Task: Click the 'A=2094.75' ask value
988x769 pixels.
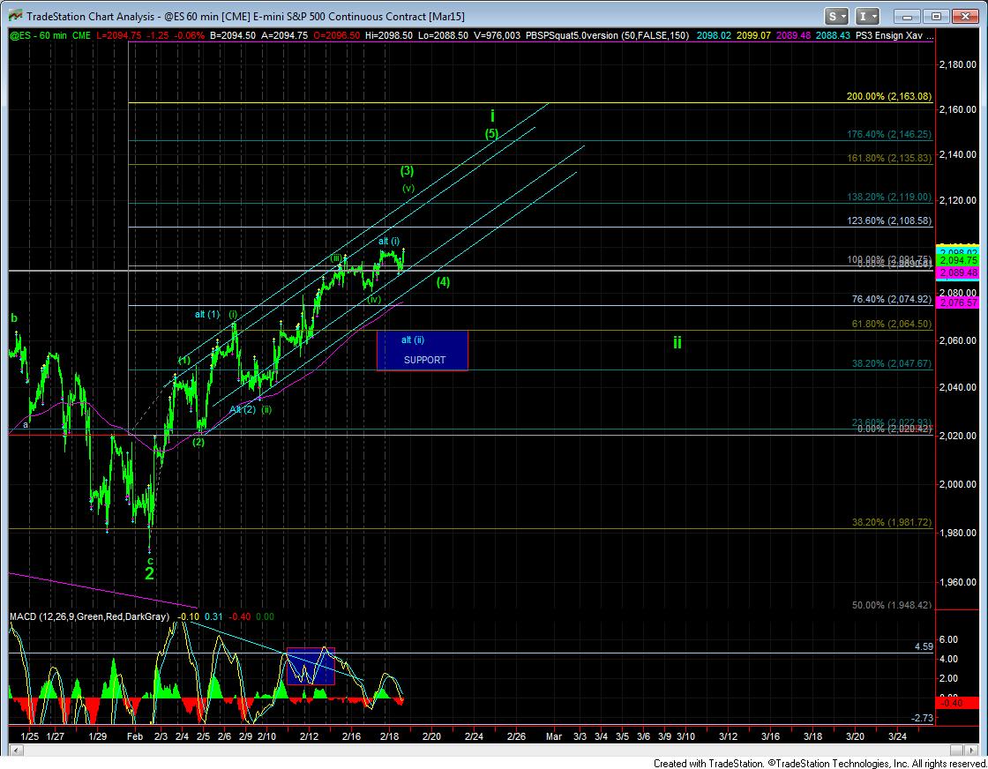Action: [x=284, y=36]
